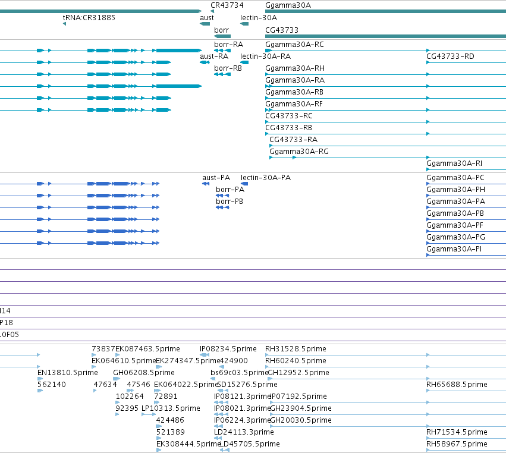Screen dimensions: 506x453
Task: Select the 92395 feature label
Action: [x=127, y=408]
